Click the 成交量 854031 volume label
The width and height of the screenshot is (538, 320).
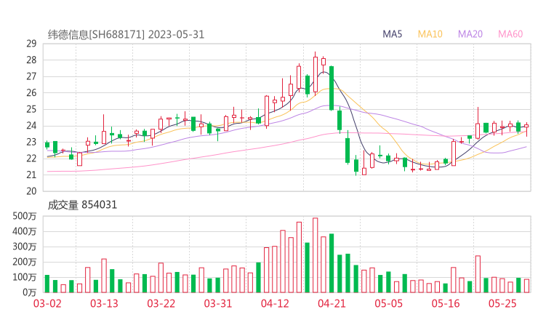(82, 205)
